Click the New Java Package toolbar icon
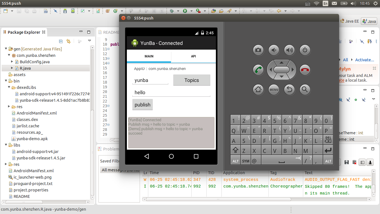The image size is (380, 214). pos(108,11)
